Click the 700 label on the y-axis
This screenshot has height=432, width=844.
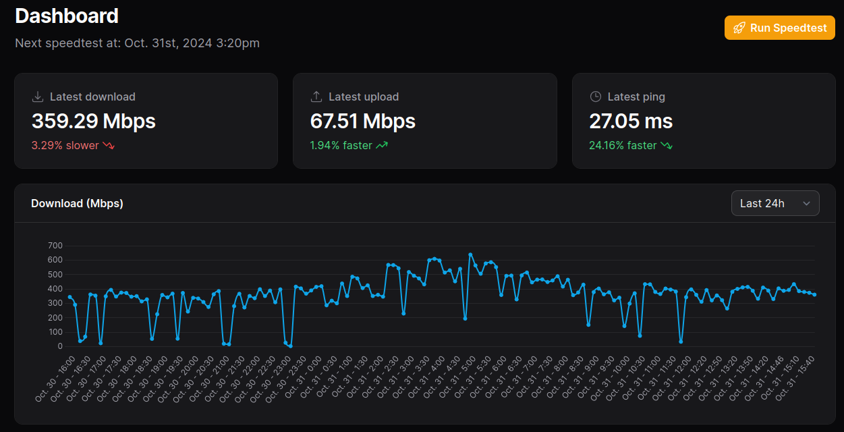pos(55,246)
